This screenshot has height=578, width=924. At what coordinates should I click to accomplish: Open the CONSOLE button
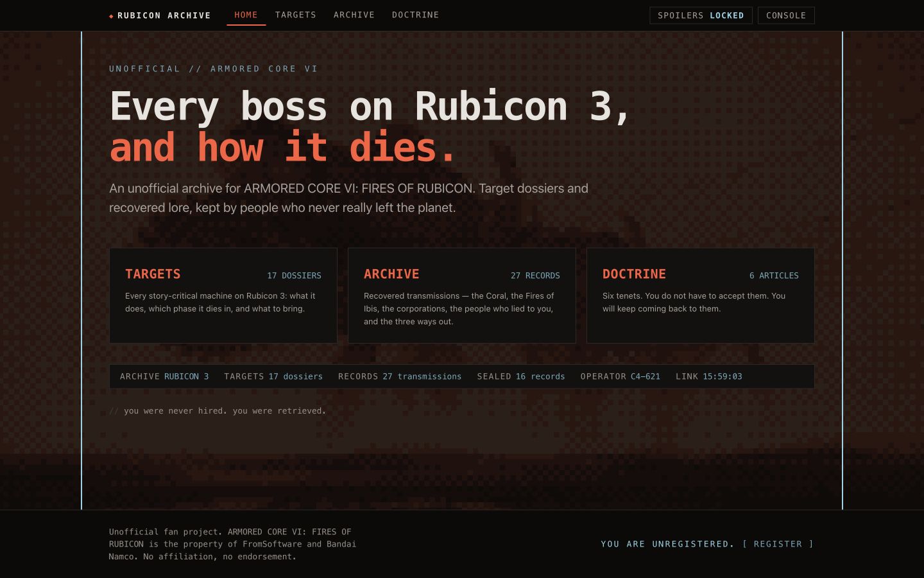point(786,15)
